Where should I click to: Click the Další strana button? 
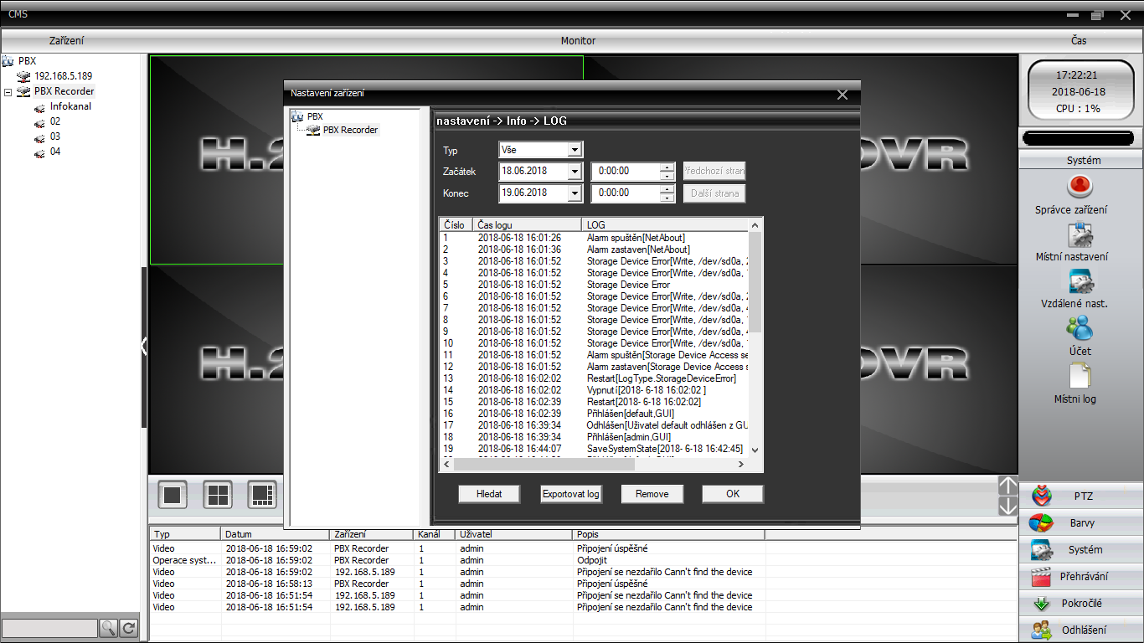[x=714, y=193]
